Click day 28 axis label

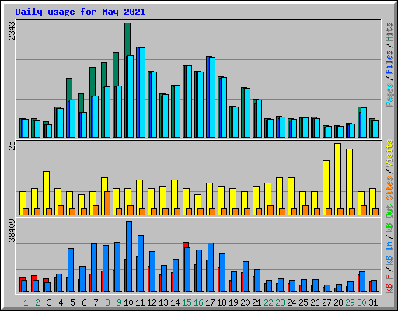(338, 302)
